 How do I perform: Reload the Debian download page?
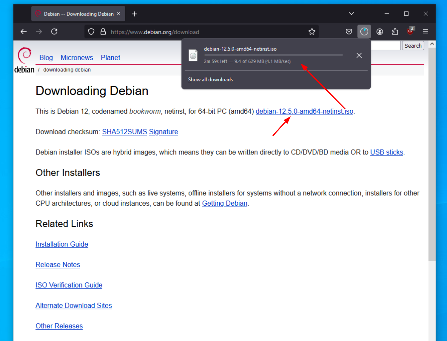(54, 32)
